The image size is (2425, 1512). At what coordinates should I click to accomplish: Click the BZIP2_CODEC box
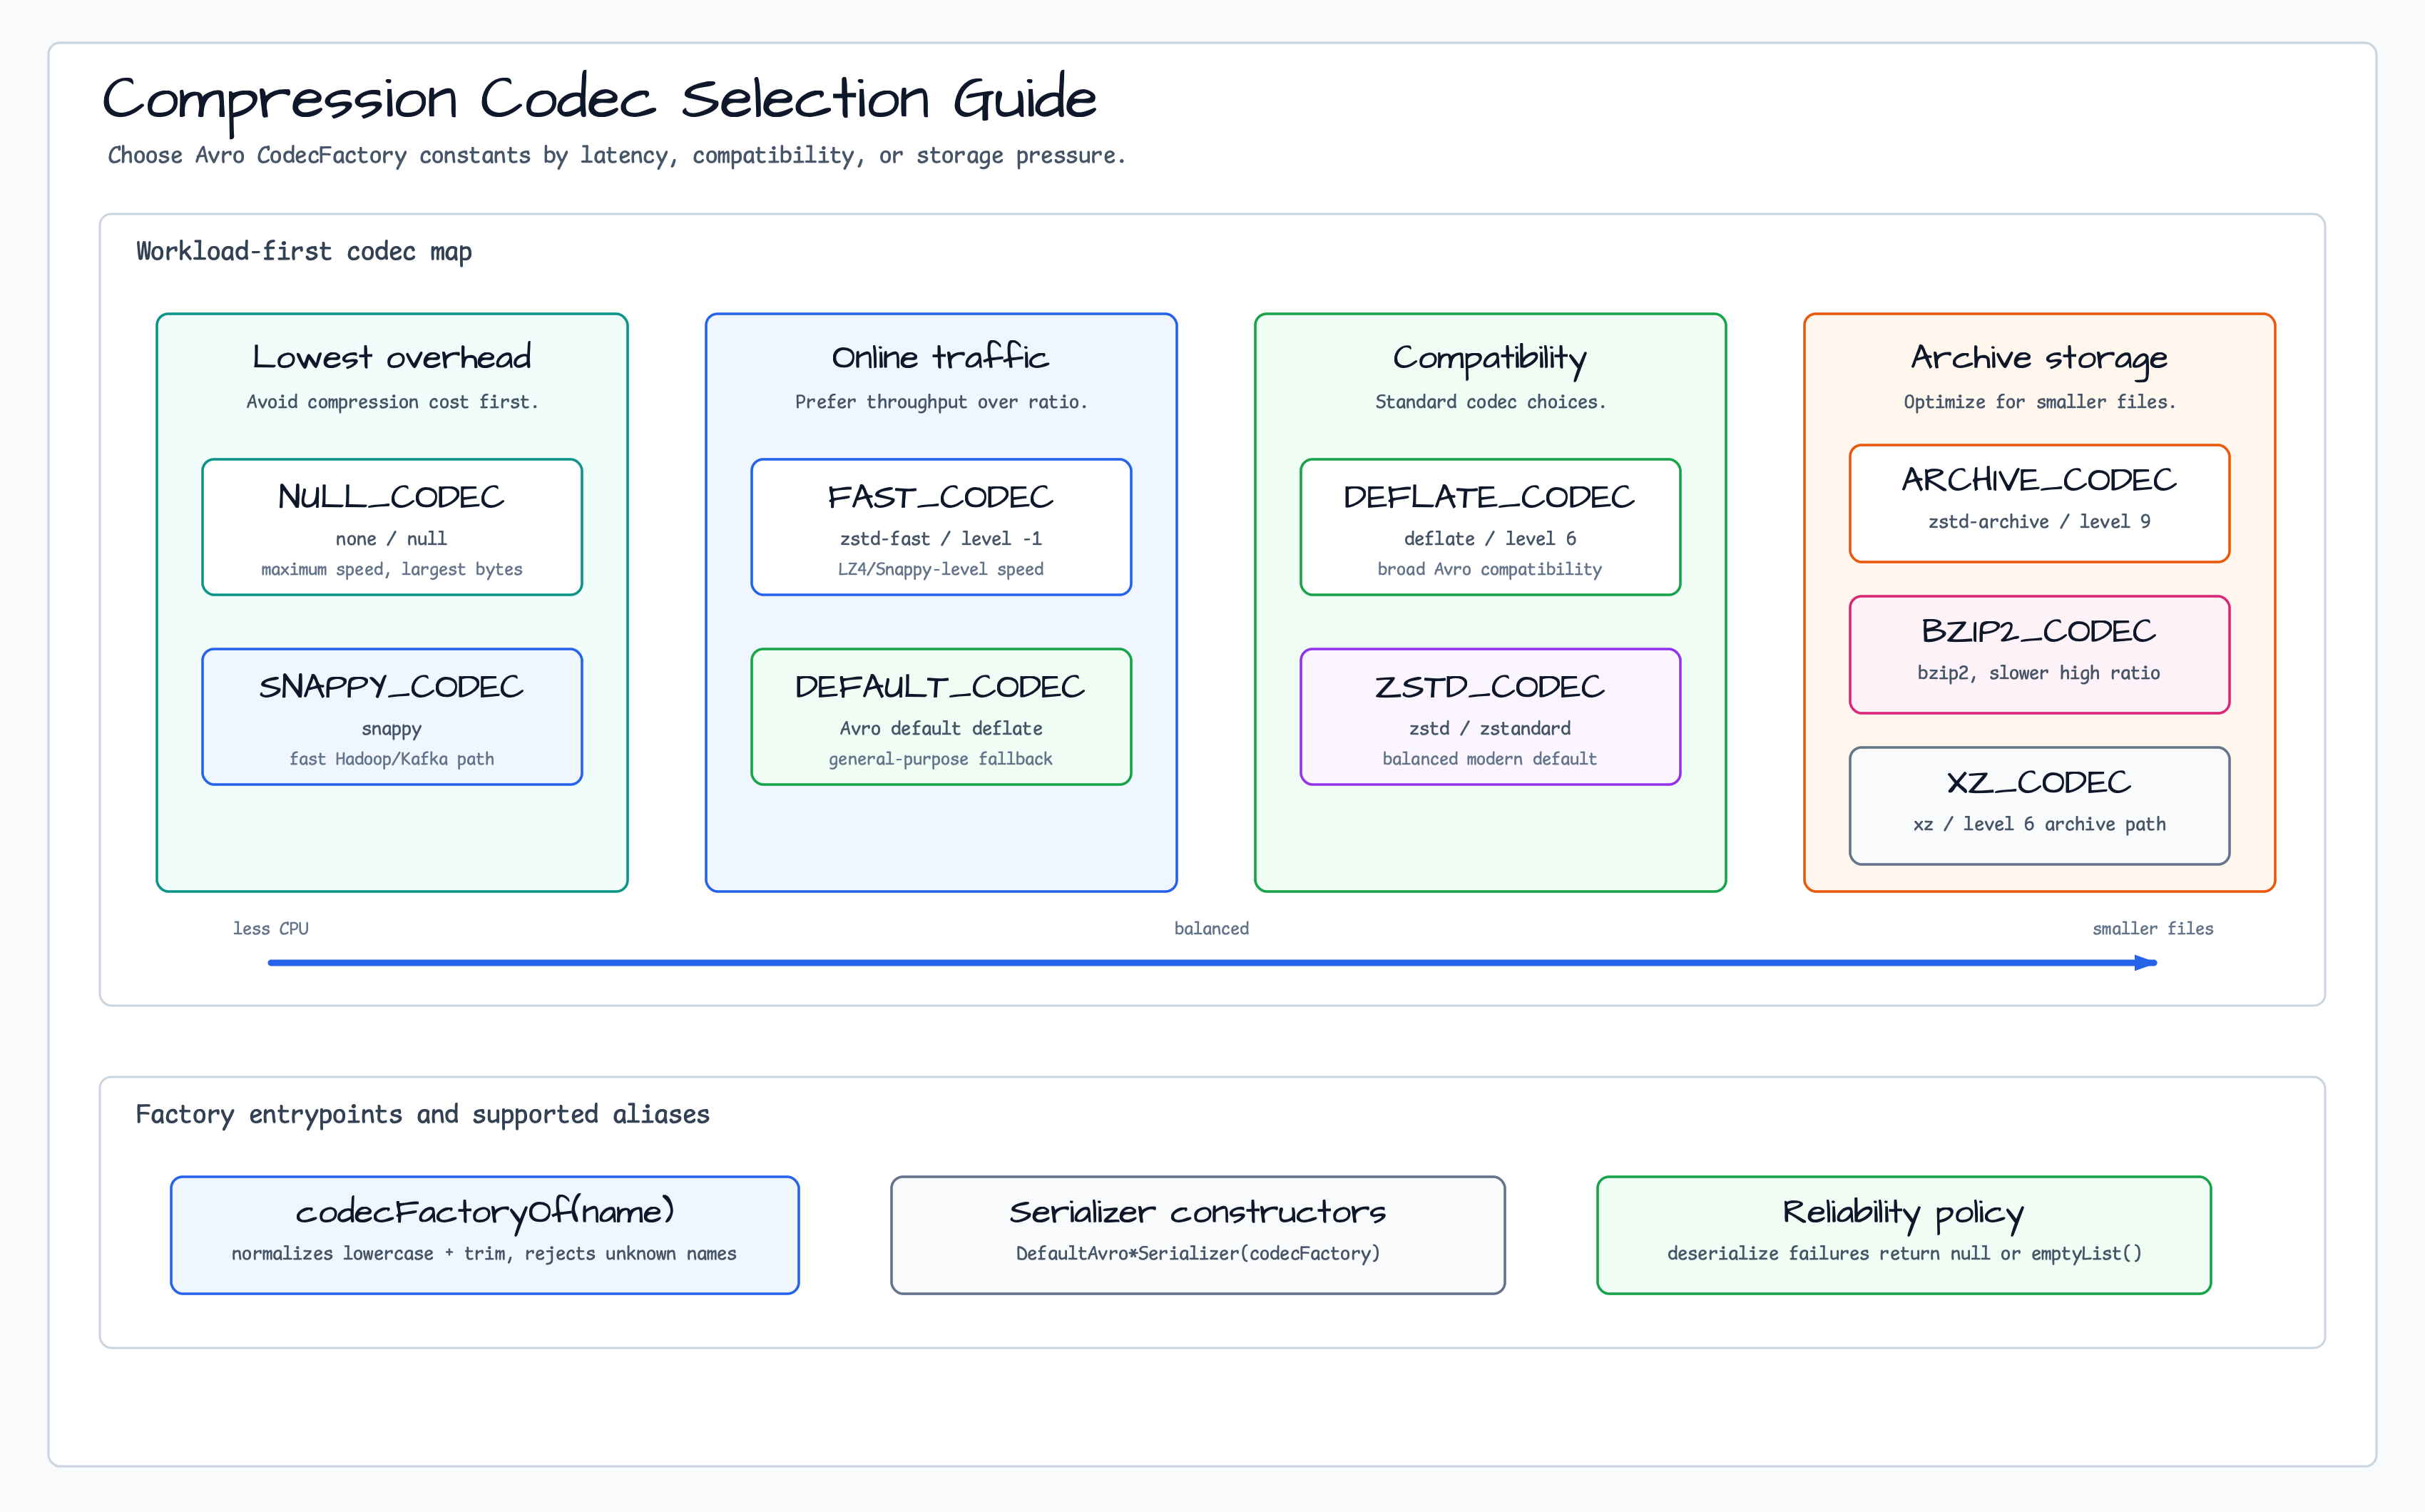click(x=2039, y=655)
